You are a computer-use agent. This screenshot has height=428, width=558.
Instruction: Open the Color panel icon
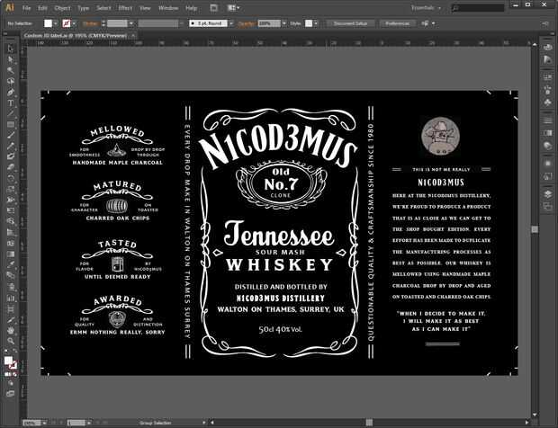tap(548, 48)
